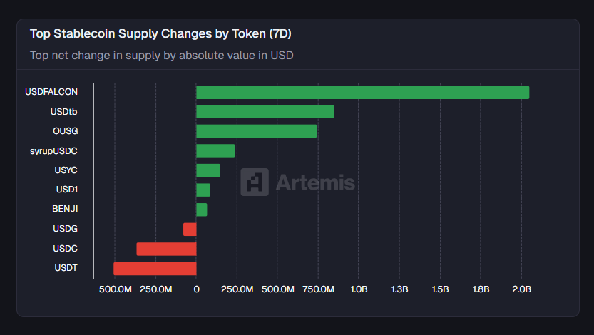Viewport: 594px width, 335px height.
Task: Click the 2.0B x-axis tick label
Action: pos(521,289)
